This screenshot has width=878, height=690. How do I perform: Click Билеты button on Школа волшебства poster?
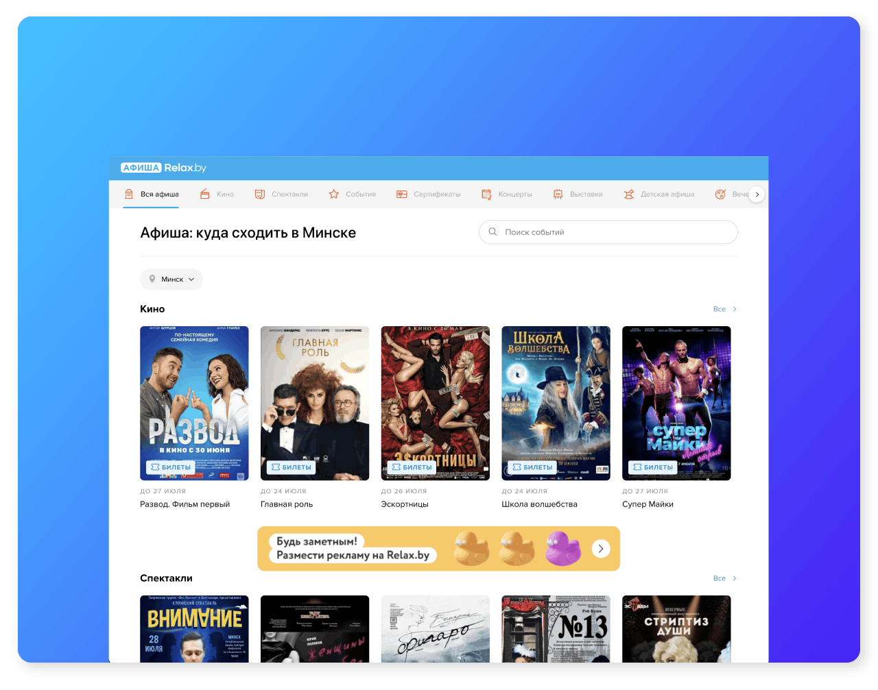pos(532,467)
